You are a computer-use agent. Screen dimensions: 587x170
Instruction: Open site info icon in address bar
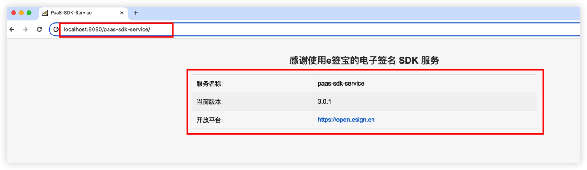[x=56, y=29]
